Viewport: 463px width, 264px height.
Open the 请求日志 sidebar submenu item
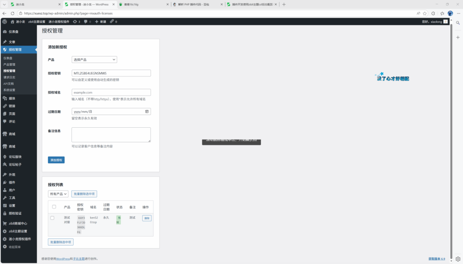tap(9, 77)
